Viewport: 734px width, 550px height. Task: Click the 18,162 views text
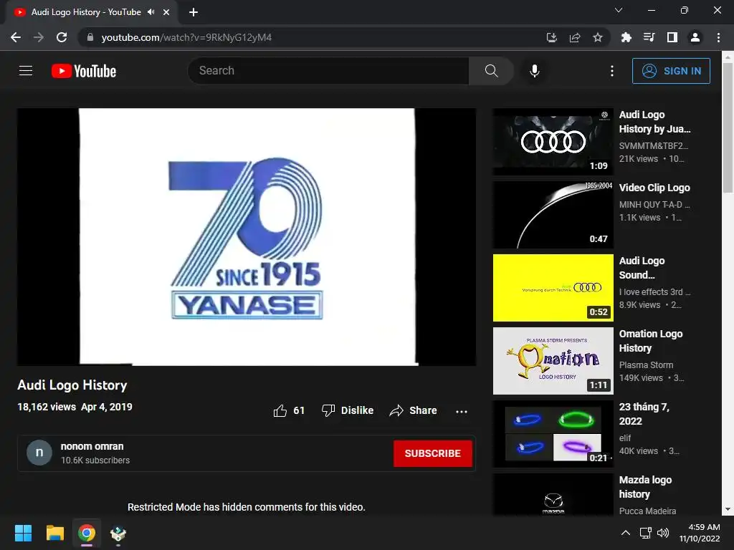tap(47, 407)
